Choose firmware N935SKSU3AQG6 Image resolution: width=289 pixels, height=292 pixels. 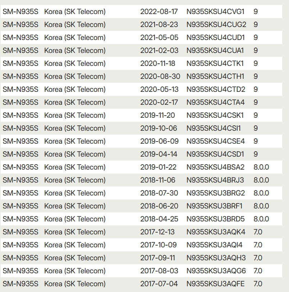(216, 271)
